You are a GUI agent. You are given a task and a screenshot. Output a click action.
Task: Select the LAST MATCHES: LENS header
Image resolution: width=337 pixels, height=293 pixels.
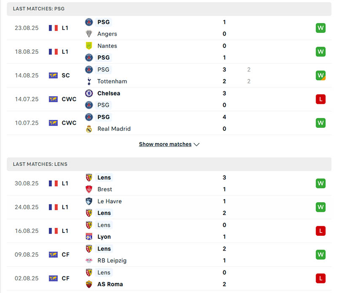click(39, 164)
